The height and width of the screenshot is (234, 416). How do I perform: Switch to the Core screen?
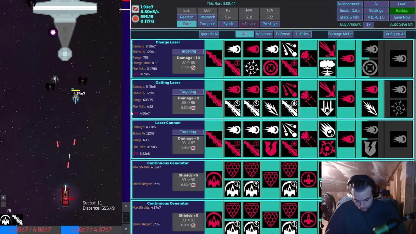[x=187, y=24]
